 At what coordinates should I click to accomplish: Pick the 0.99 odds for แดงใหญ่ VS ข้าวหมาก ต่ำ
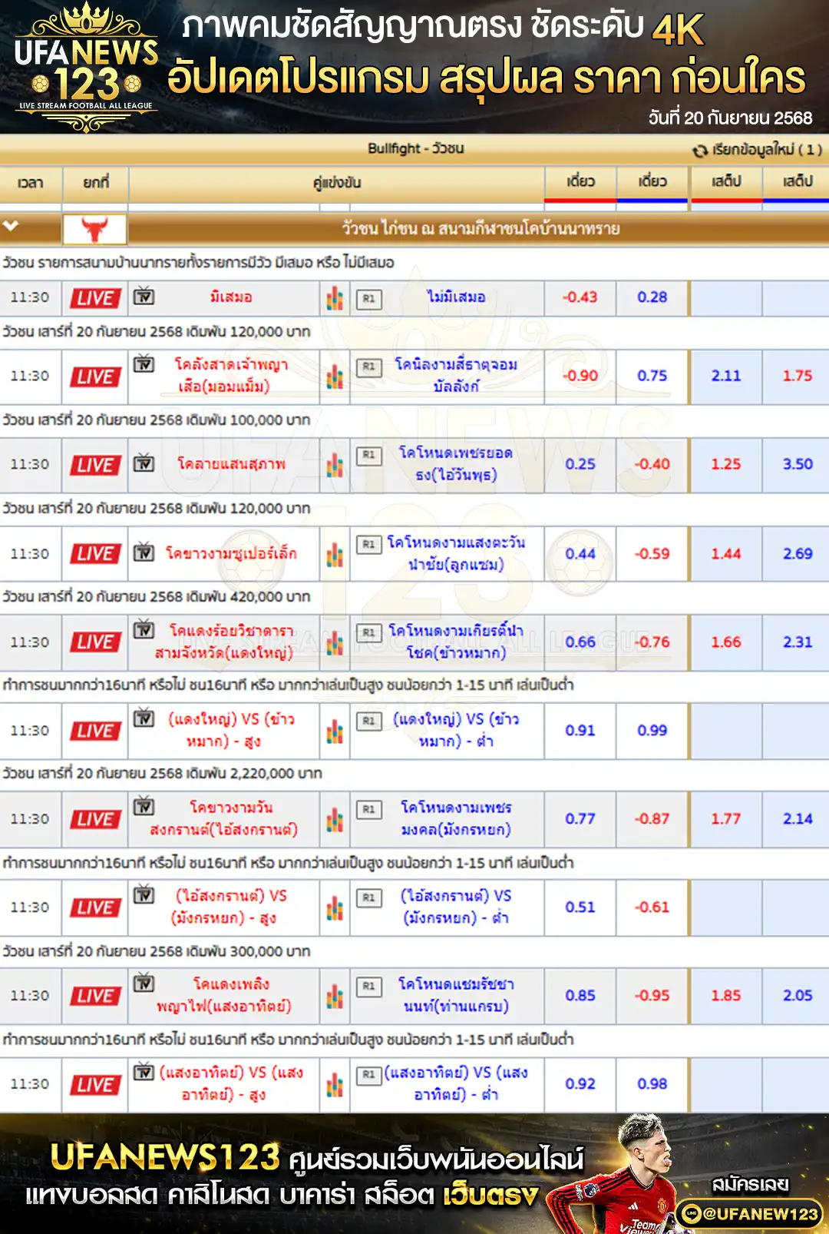(x=652, y=730)
